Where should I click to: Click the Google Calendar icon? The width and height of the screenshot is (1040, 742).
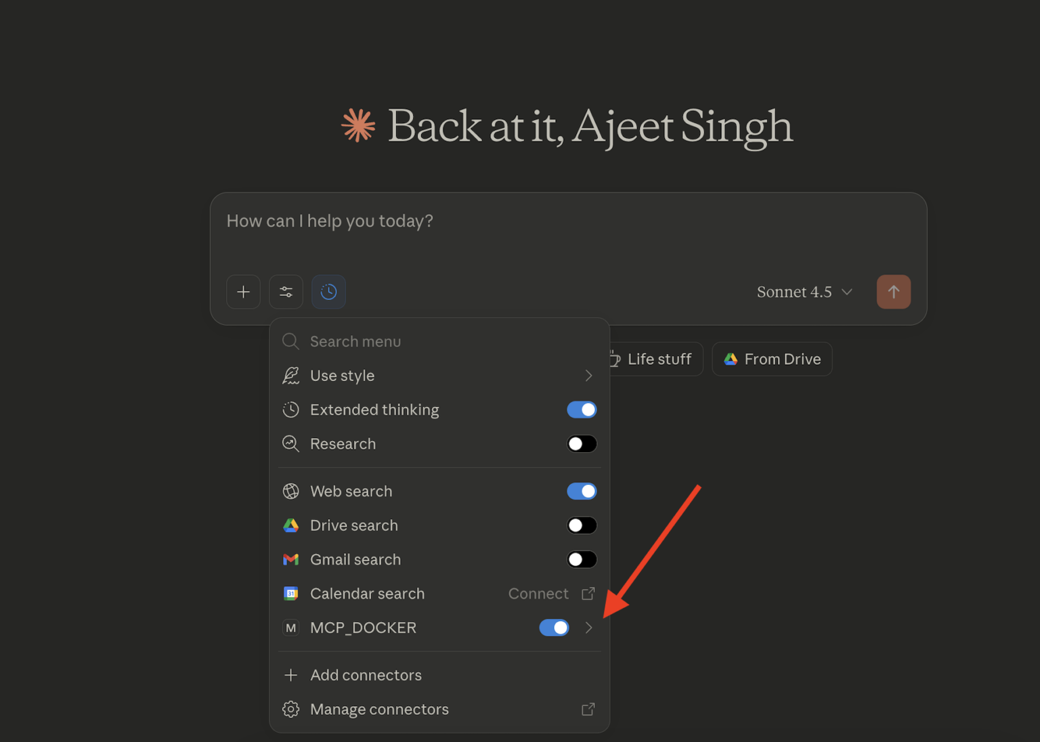(290, 593)
